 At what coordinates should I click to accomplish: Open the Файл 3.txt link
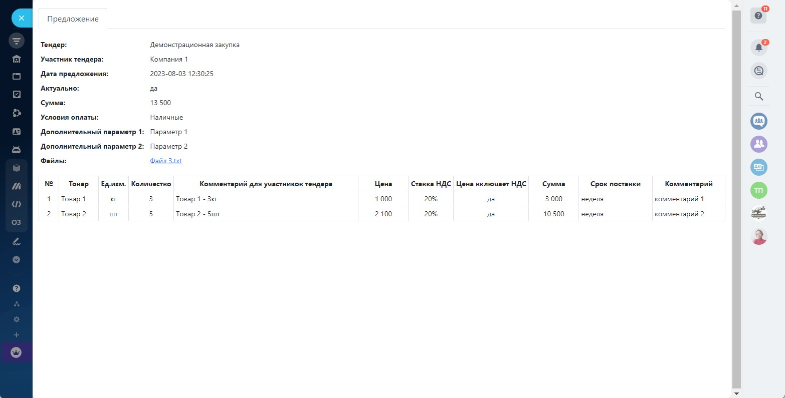coord(165,161)
